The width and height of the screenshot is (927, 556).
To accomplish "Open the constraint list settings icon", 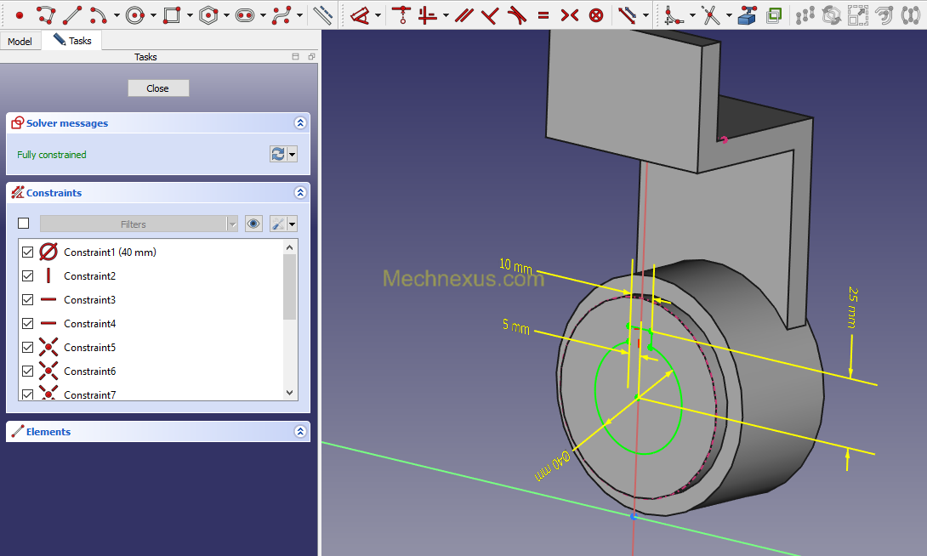I will pyautogui.click(x=278, y=224).
